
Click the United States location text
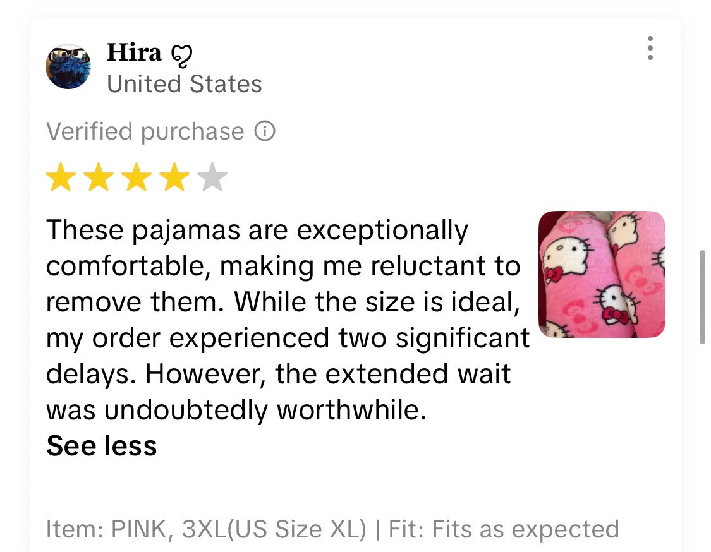[x=184, y=84]
